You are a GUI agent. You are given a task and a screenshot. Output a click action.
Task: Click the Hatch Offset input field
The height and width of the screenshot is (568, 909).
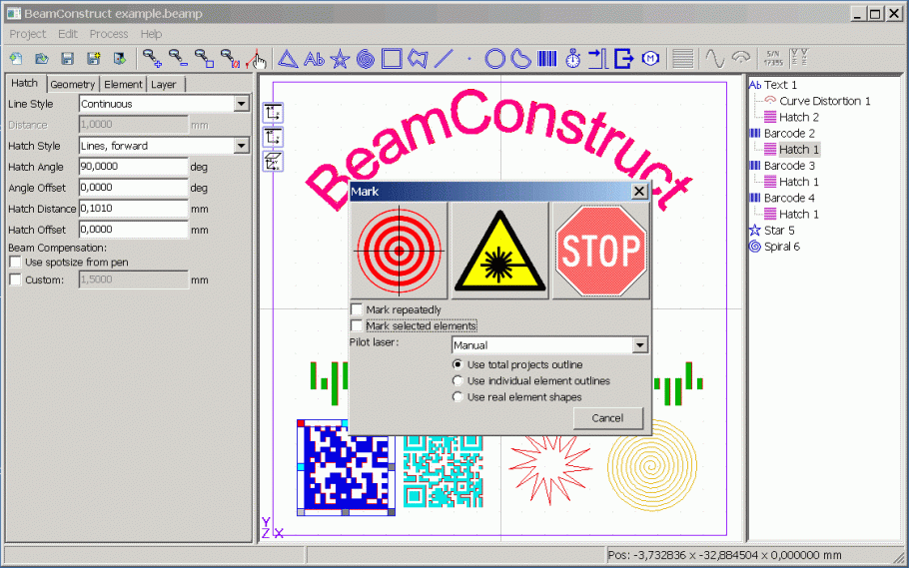133,229
